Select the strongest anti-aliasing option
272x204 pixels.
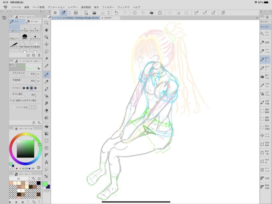(x=35, y=88)
